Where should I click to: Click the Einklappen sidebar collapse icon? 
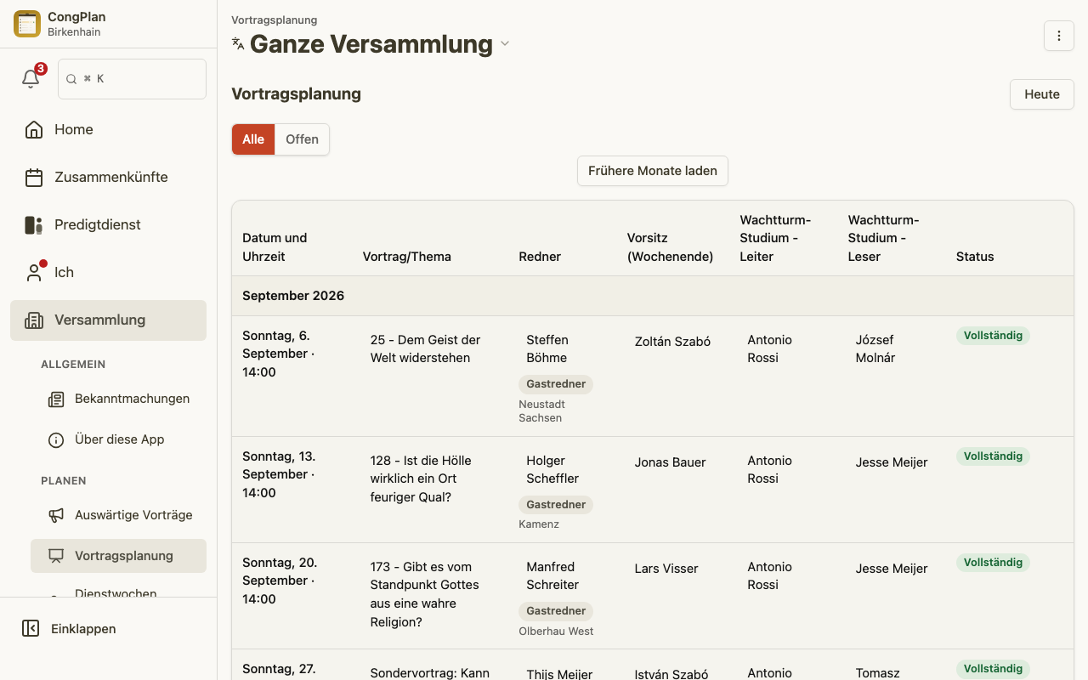tap(31, 629)
